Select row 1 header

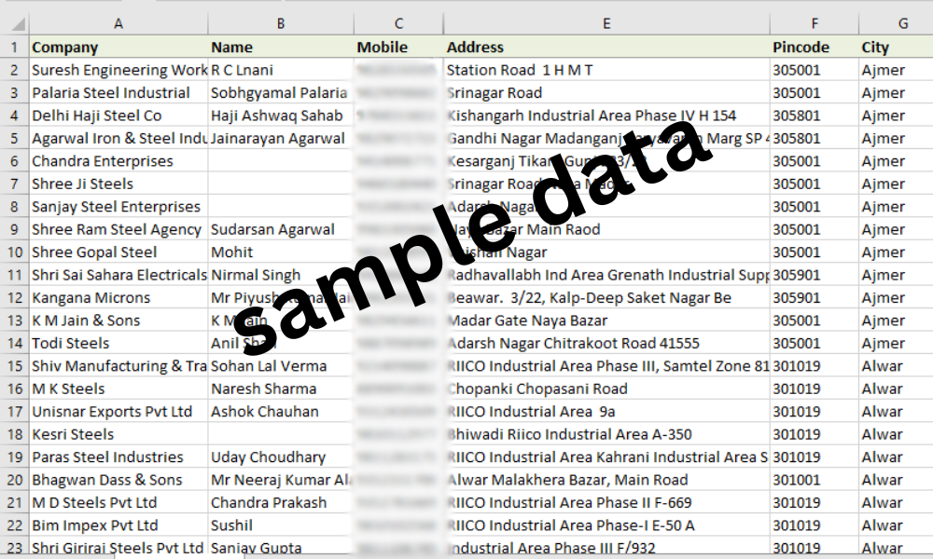click(14, 47)
